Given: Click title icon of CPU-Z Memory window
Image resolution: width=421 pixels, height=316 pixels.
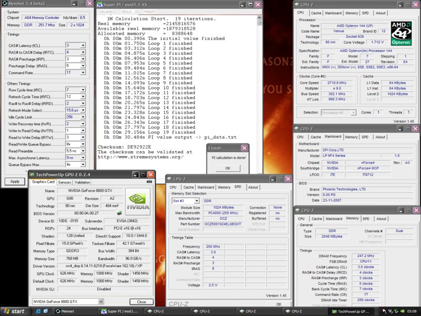Looking at the screenshot, I should [297, 210].
